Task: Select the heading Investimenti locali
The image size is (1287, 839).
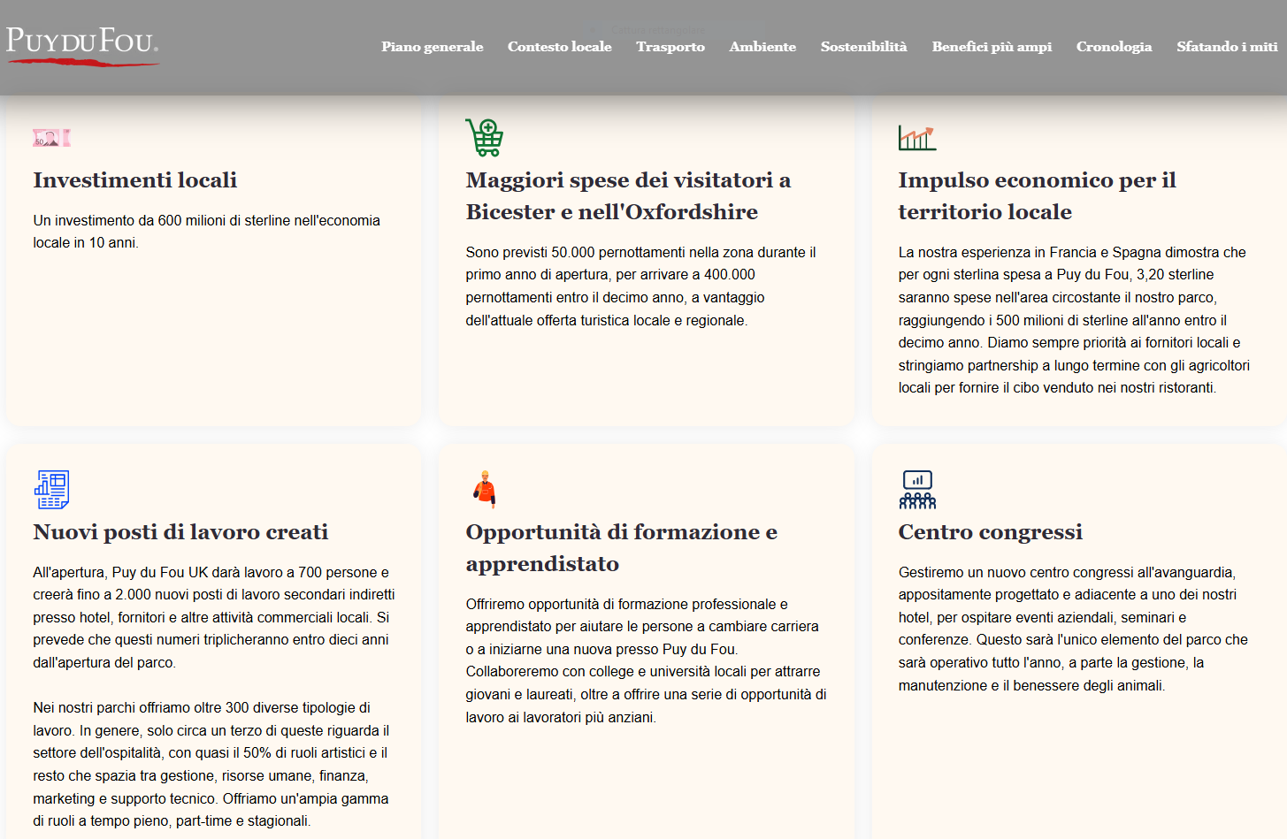Action: coord(135,180)
